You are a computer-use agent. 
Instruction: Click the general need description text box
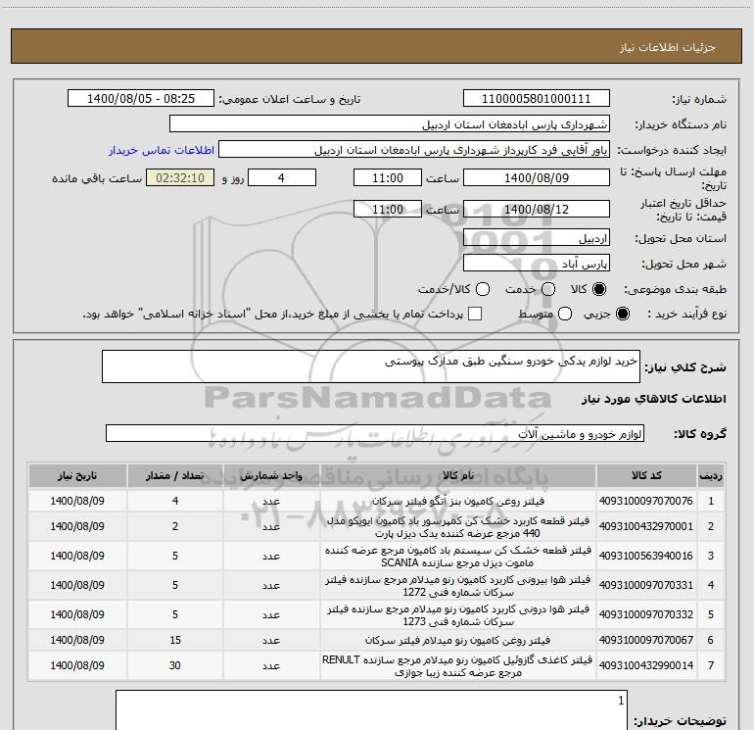click(371, 366)
